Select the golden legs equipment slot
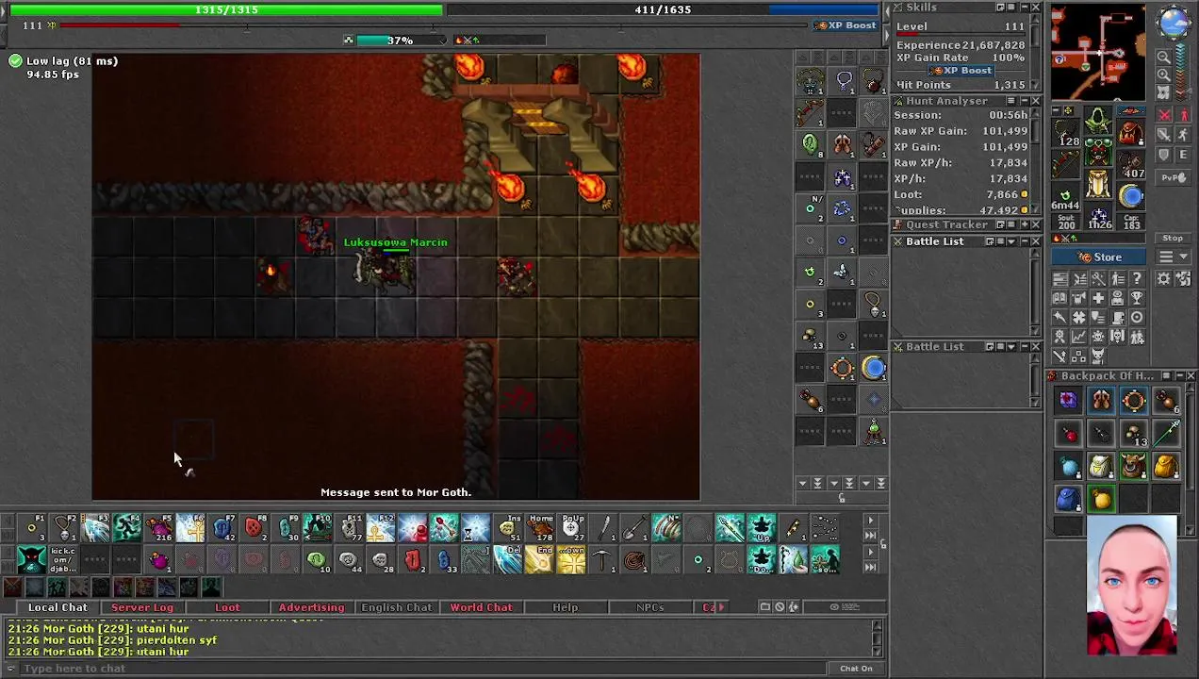 pos(1098,183)
